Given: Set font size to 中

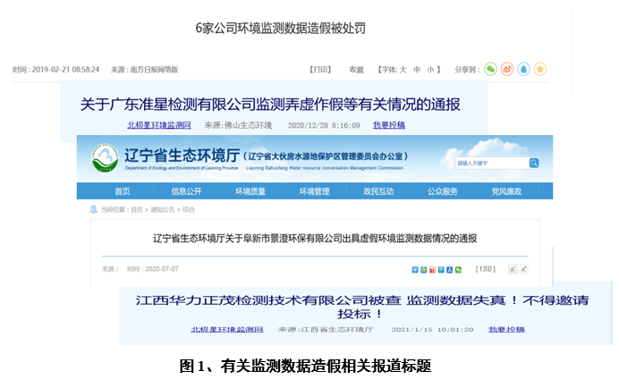Looking at the screenshot, I should (417, 70).
